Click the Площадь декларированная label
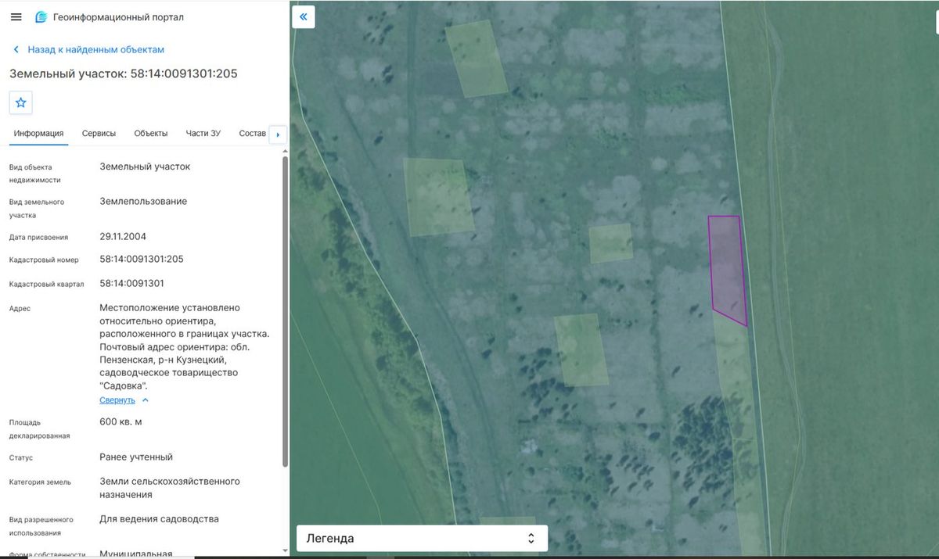This screenshot has height=559, width=939. (40, 429)
